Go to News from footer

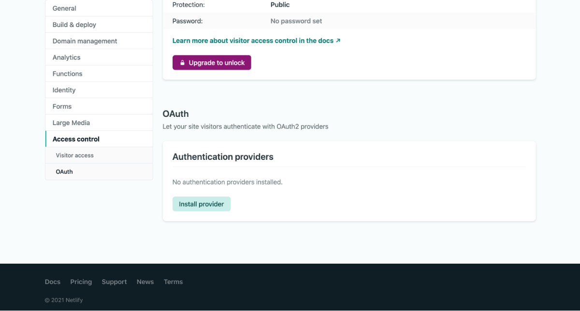click(145, 282)
